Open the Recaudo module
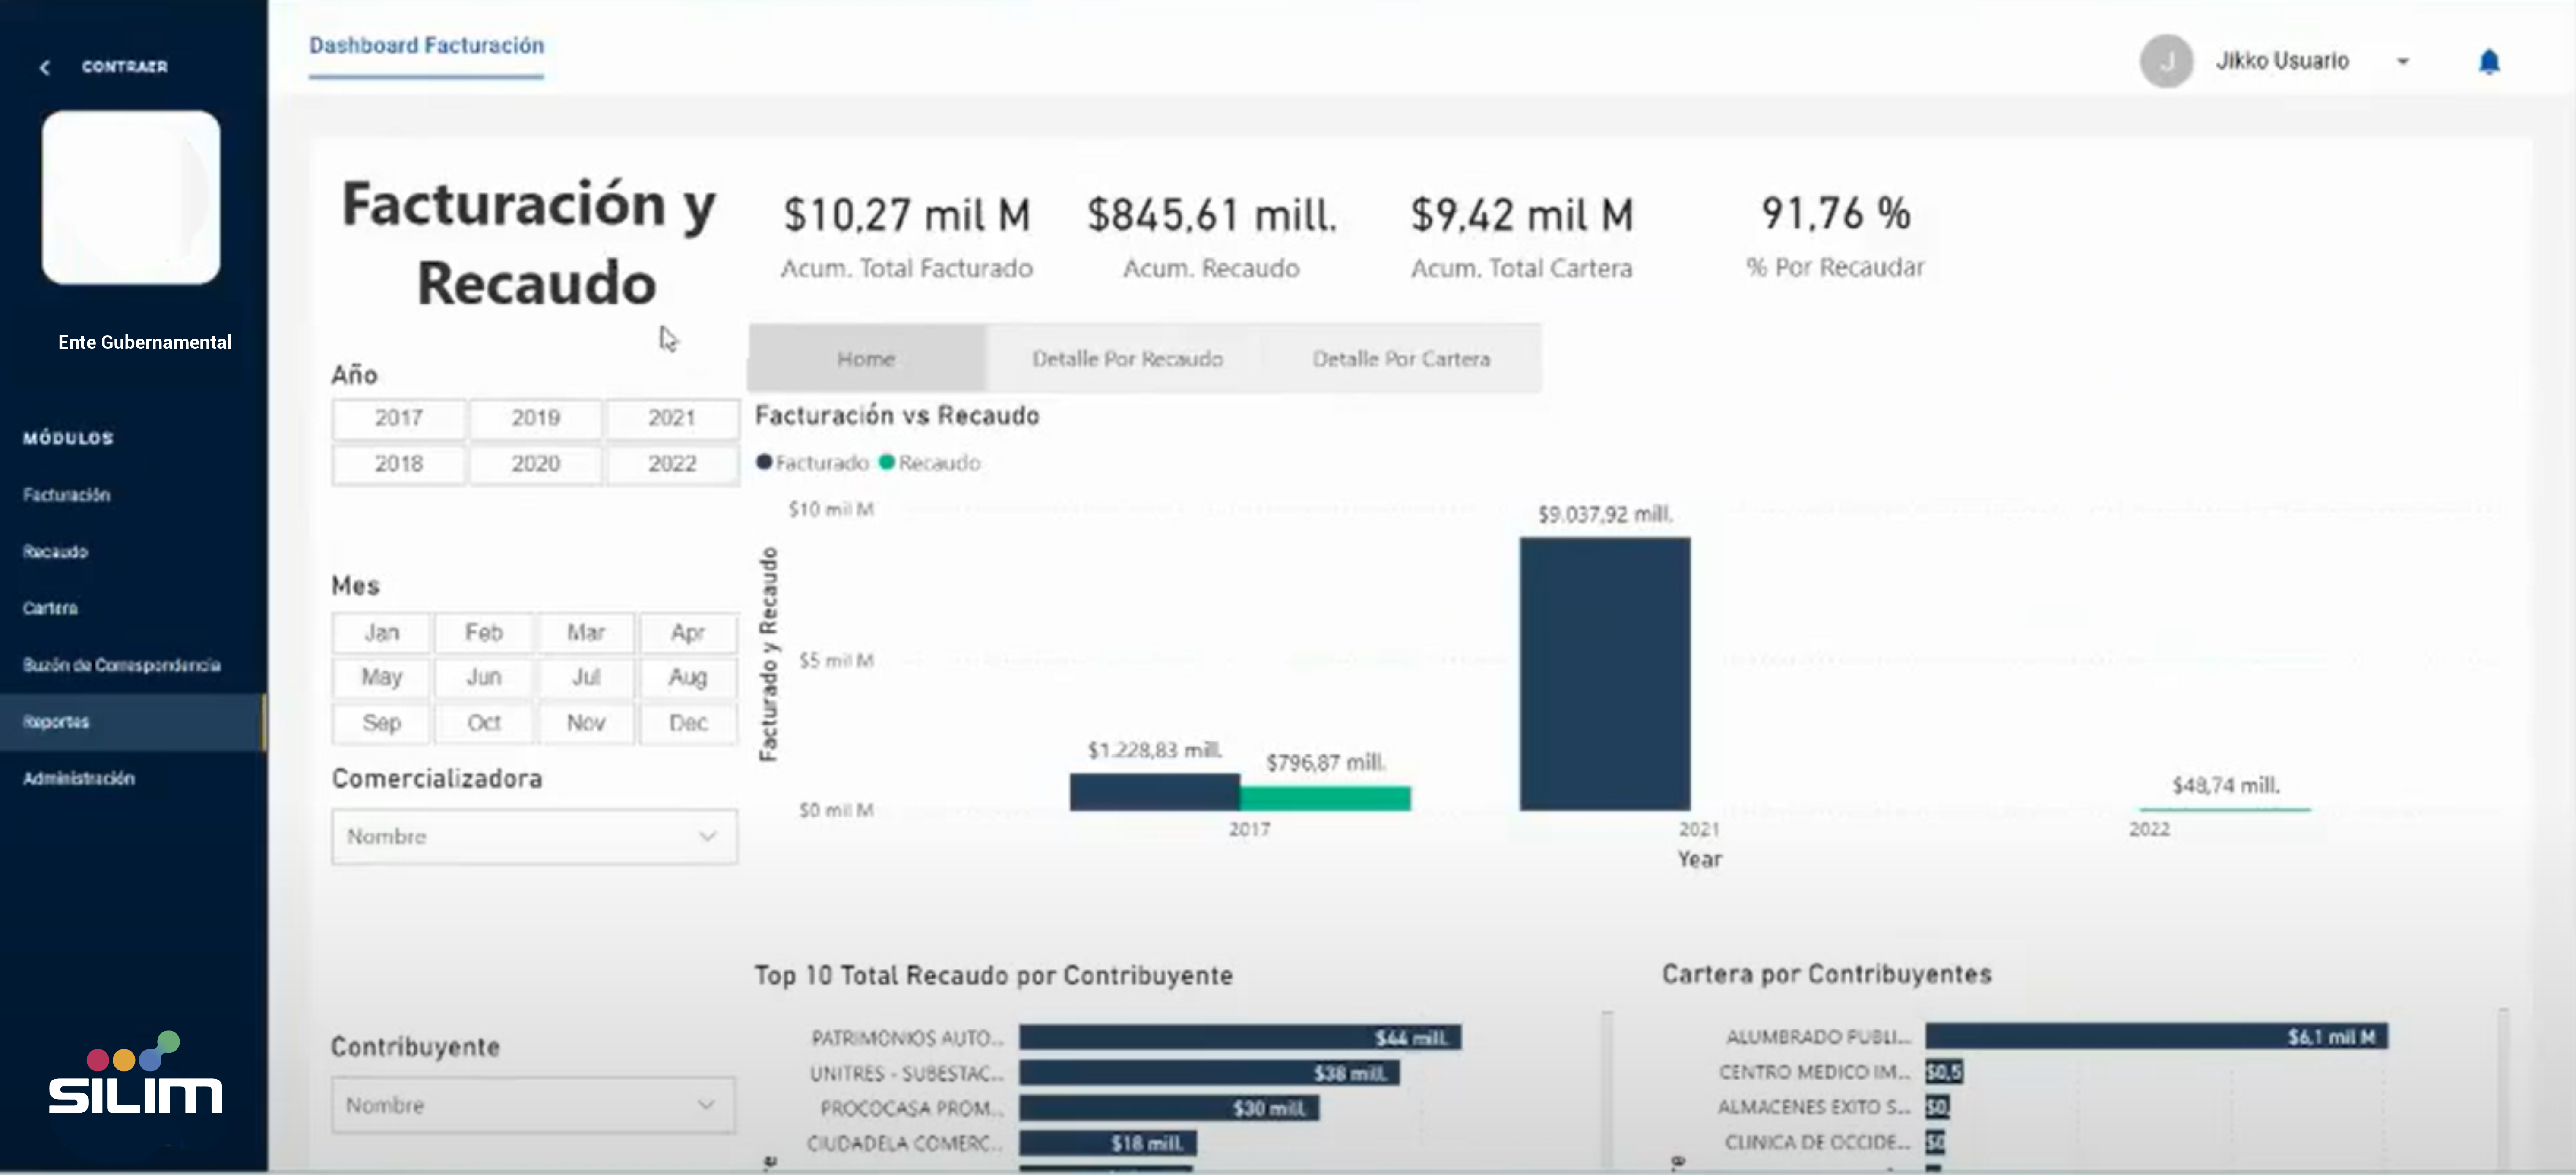Viewport: 2576px width, 1175px height. [x=56, y=552]
